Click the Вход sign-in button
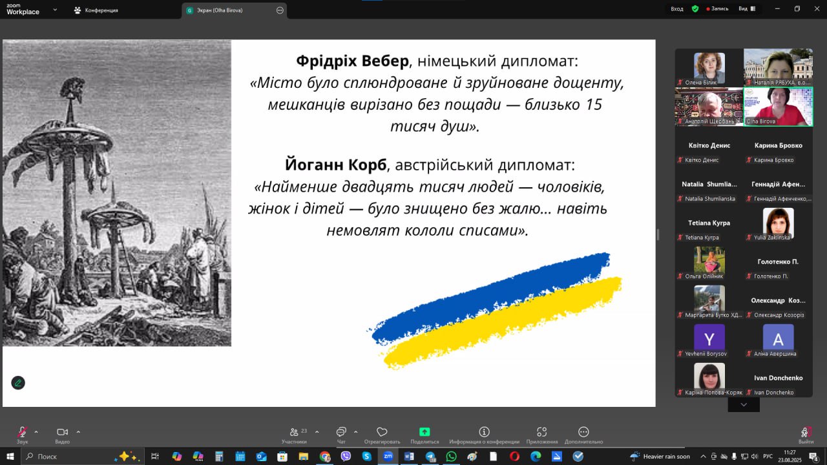827x465 pixels. 676,9
